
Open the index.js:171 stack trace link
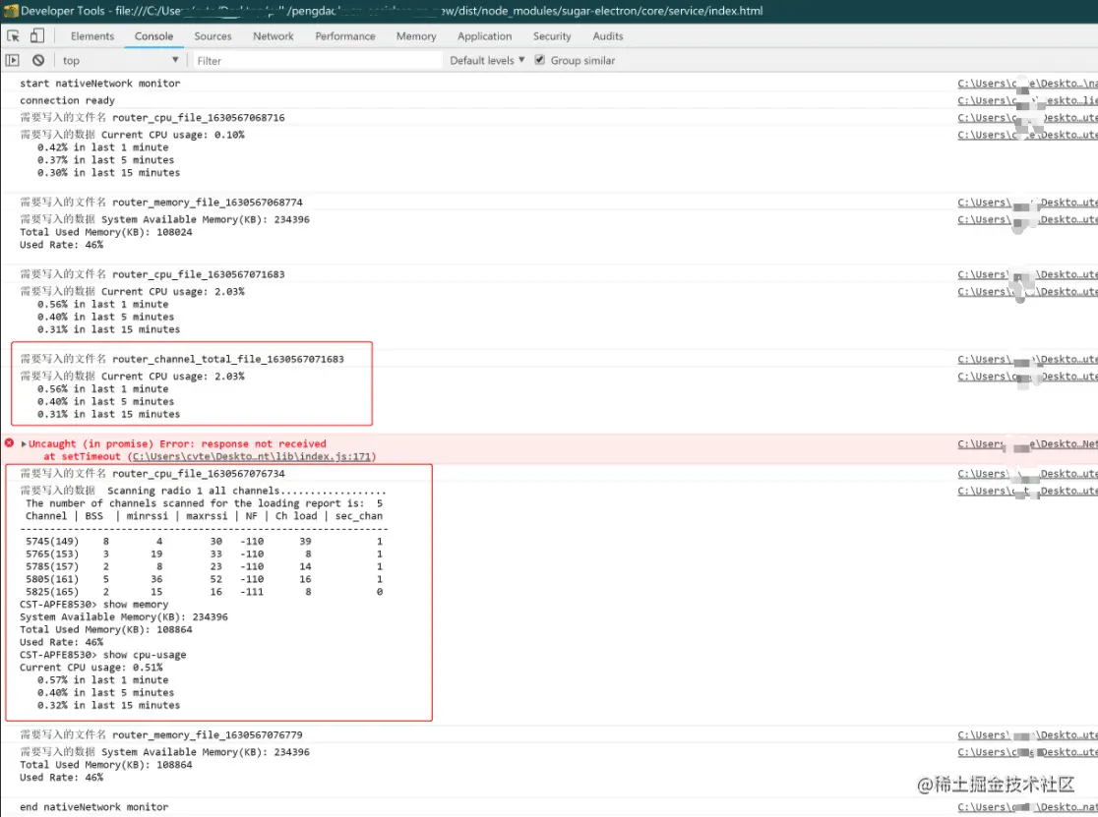tap(252, 456)
